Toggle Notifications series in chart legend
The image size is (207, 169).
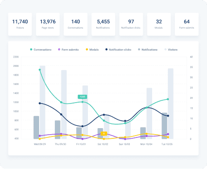point(147,50)
